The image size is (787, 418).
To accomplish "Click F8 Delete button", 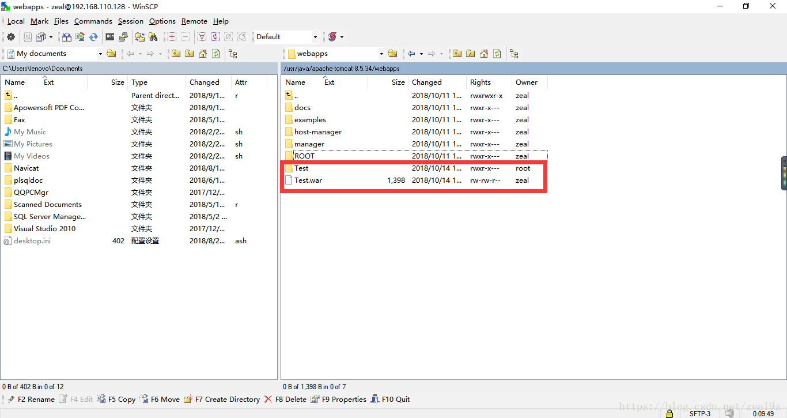I will point(285,399).
